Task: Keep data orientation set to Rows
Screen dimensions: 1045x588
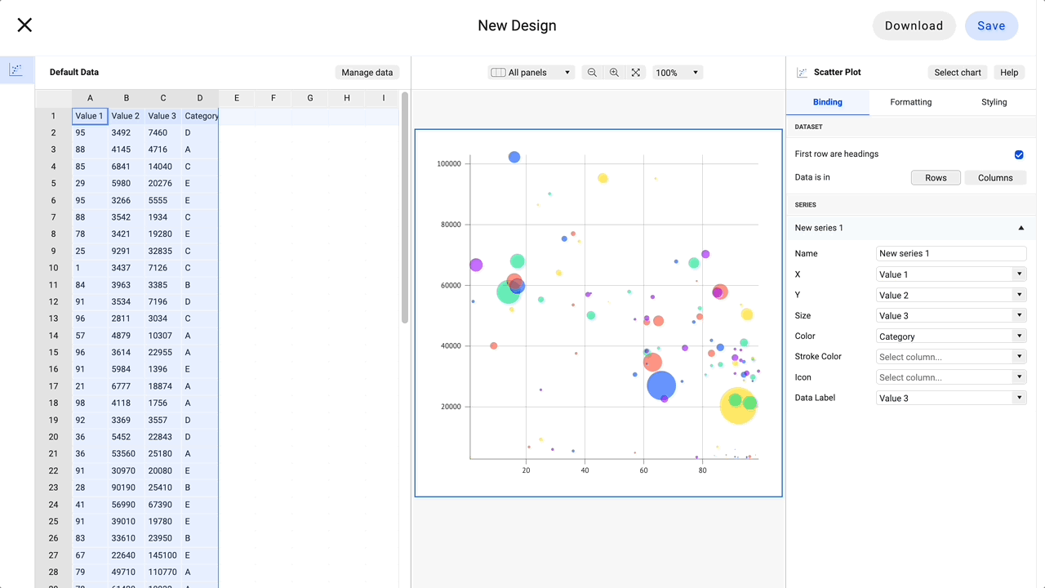Action: (936, 177)
